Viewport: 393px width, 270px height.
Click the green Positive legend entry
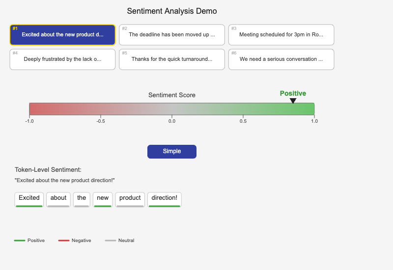(29, 241)
